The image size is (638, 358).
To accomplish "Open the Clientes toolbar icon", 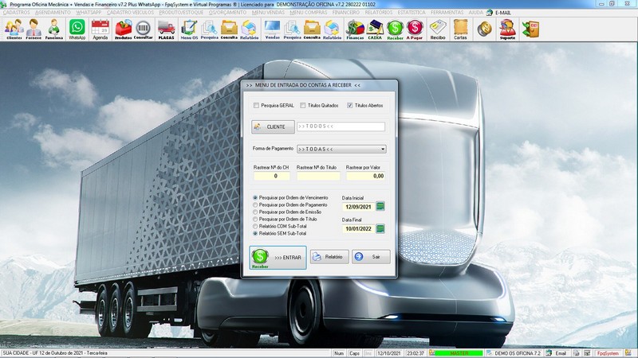I will click(x=14, y=29).
